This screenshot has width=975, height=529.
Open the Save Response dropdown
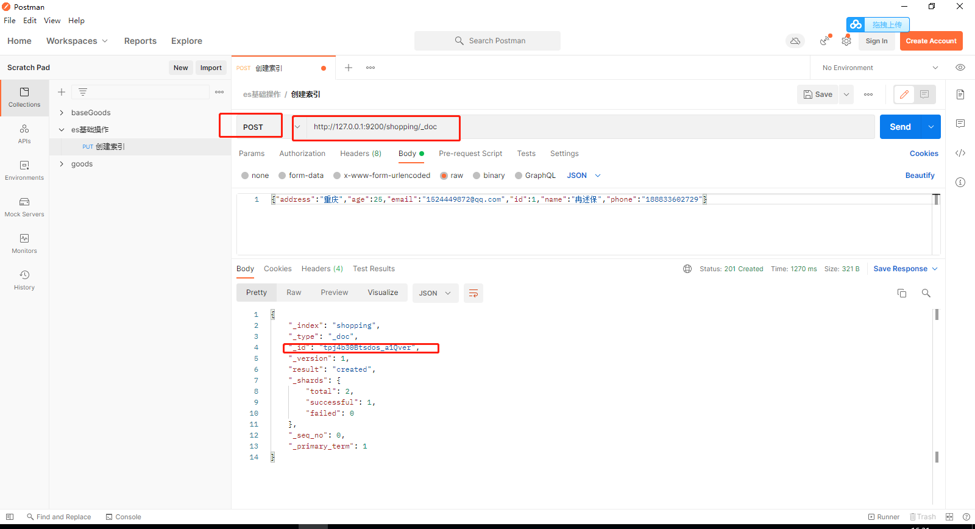[x=906, y=269]
